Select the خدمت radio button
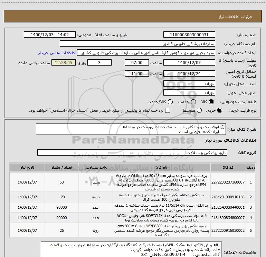This screenshot has width=266, height=257. click(x=193, y=102)
